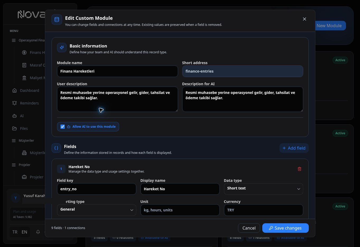This screenshot has height=247, width=360.
Task: Select the AI menu item label
Action: point(22,116)
